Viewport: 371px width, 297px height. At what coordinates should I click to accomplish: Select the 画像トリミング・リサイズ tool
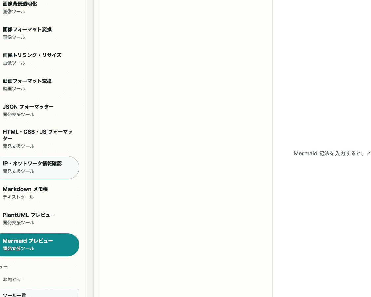pos(32,55)
